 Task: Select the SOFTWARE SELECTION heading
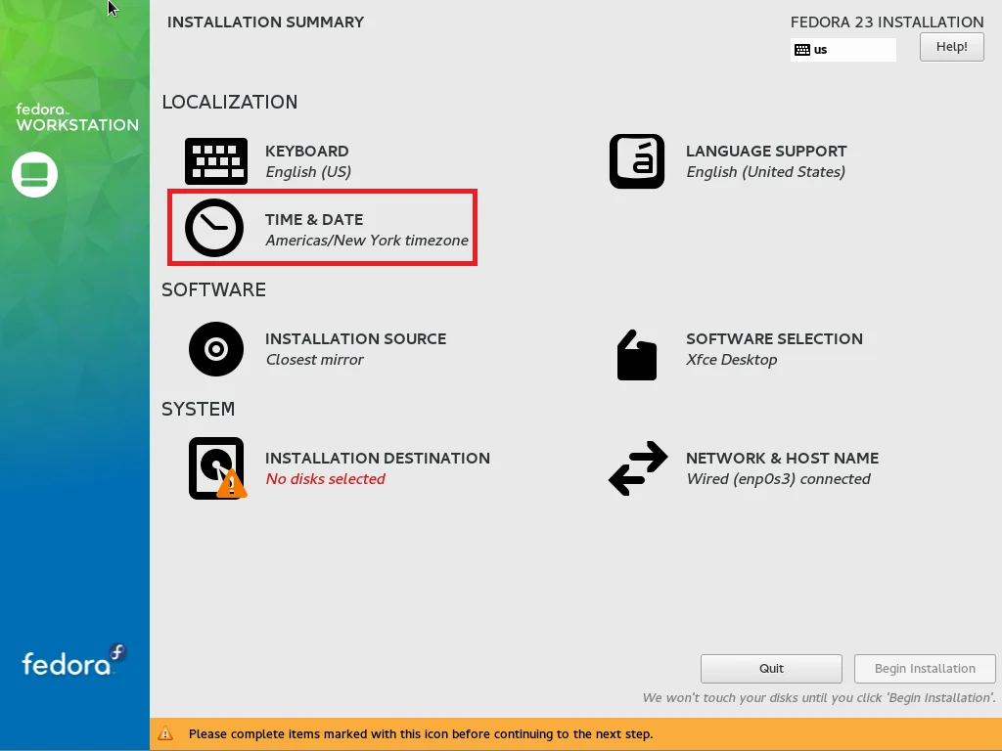coord(774,339)
